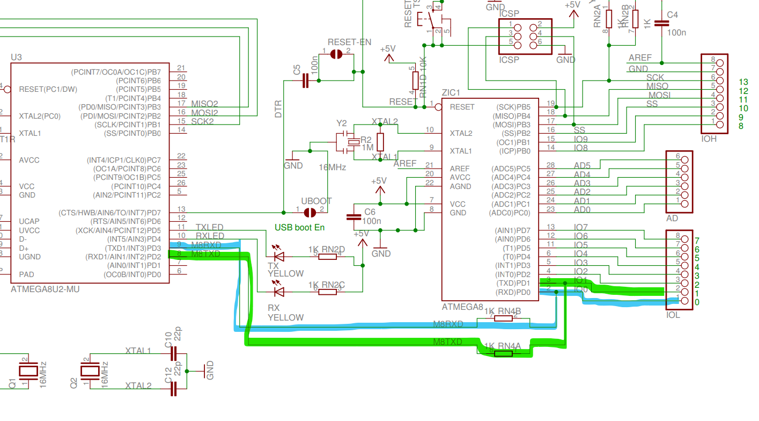This screenshot has width=759, height=421.
Task: Select M8TXD label near RN4A resistor
Action: click(448, 342)
